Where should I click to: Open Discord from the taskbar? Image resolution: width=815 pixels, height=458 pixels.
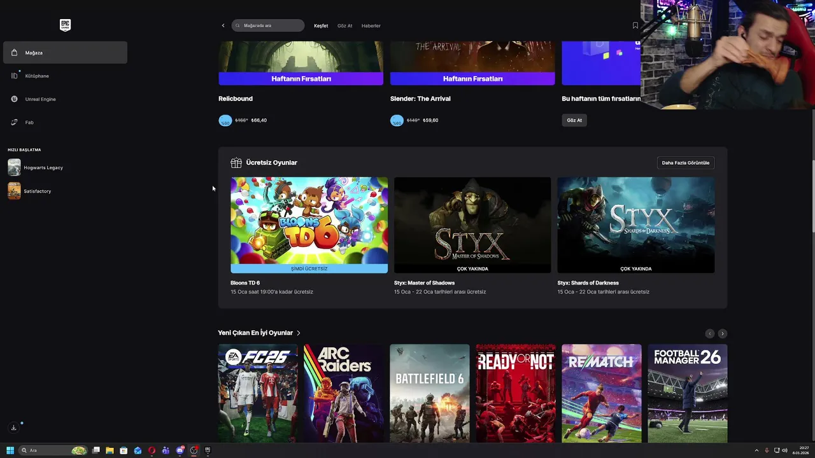(x=180, y=450)
